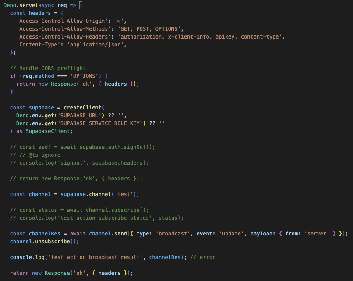
Task: Click 'req.method' in the if condition
Action: tap(38, 76)
